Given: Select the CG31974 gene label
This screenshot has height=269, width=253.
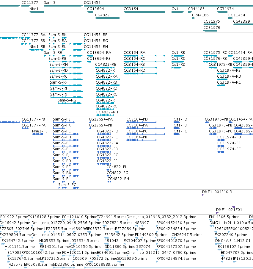Looking at the screenshot, I should (x=225, y=9).
